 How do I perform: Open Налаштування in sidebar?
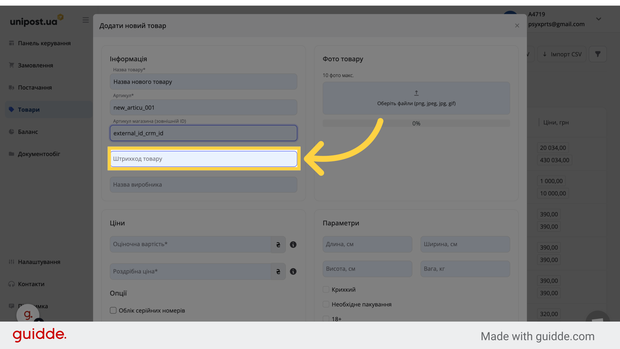pos(48,262)
